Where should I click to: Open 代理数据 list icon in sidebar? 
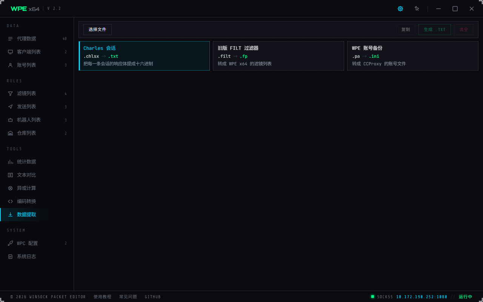point(10,39)
